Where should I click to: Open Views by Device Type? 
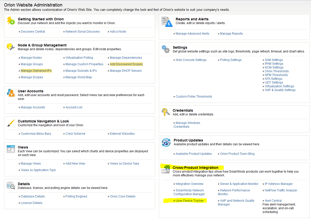(x=125, y=164)
